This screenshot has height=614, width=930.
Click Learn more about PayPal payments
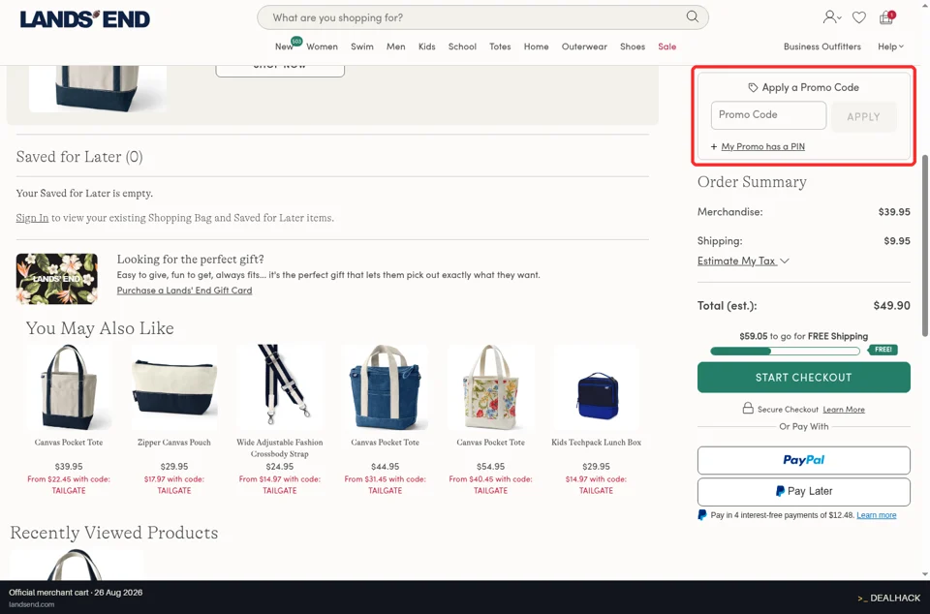click(x=876, y=515)
